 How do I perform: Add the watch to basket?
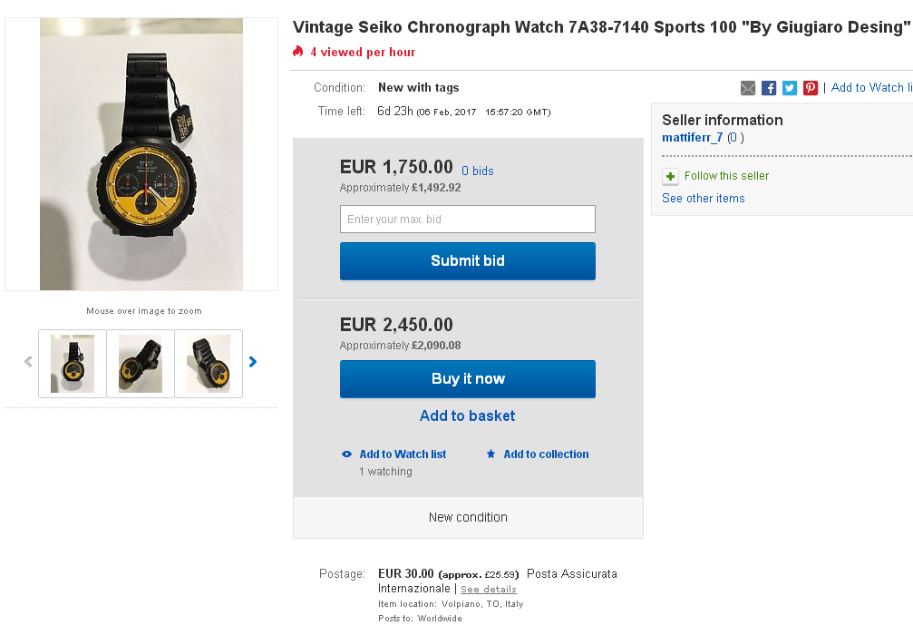click(x=467, y=415)
